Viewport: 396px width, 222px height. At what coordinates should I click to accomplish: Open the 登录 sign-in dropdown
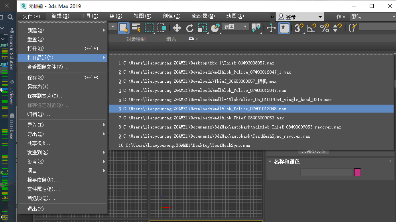(x=299, y=17)
